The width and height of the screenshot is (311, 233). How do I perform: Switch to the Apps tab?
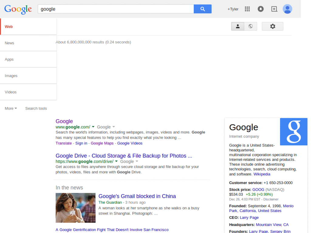28,59
